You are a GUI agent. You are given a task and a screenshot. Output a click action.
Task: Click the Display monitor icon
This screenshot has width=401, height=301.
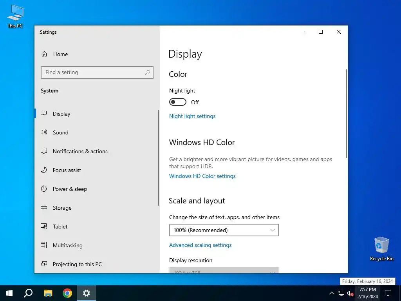[44, 113]
